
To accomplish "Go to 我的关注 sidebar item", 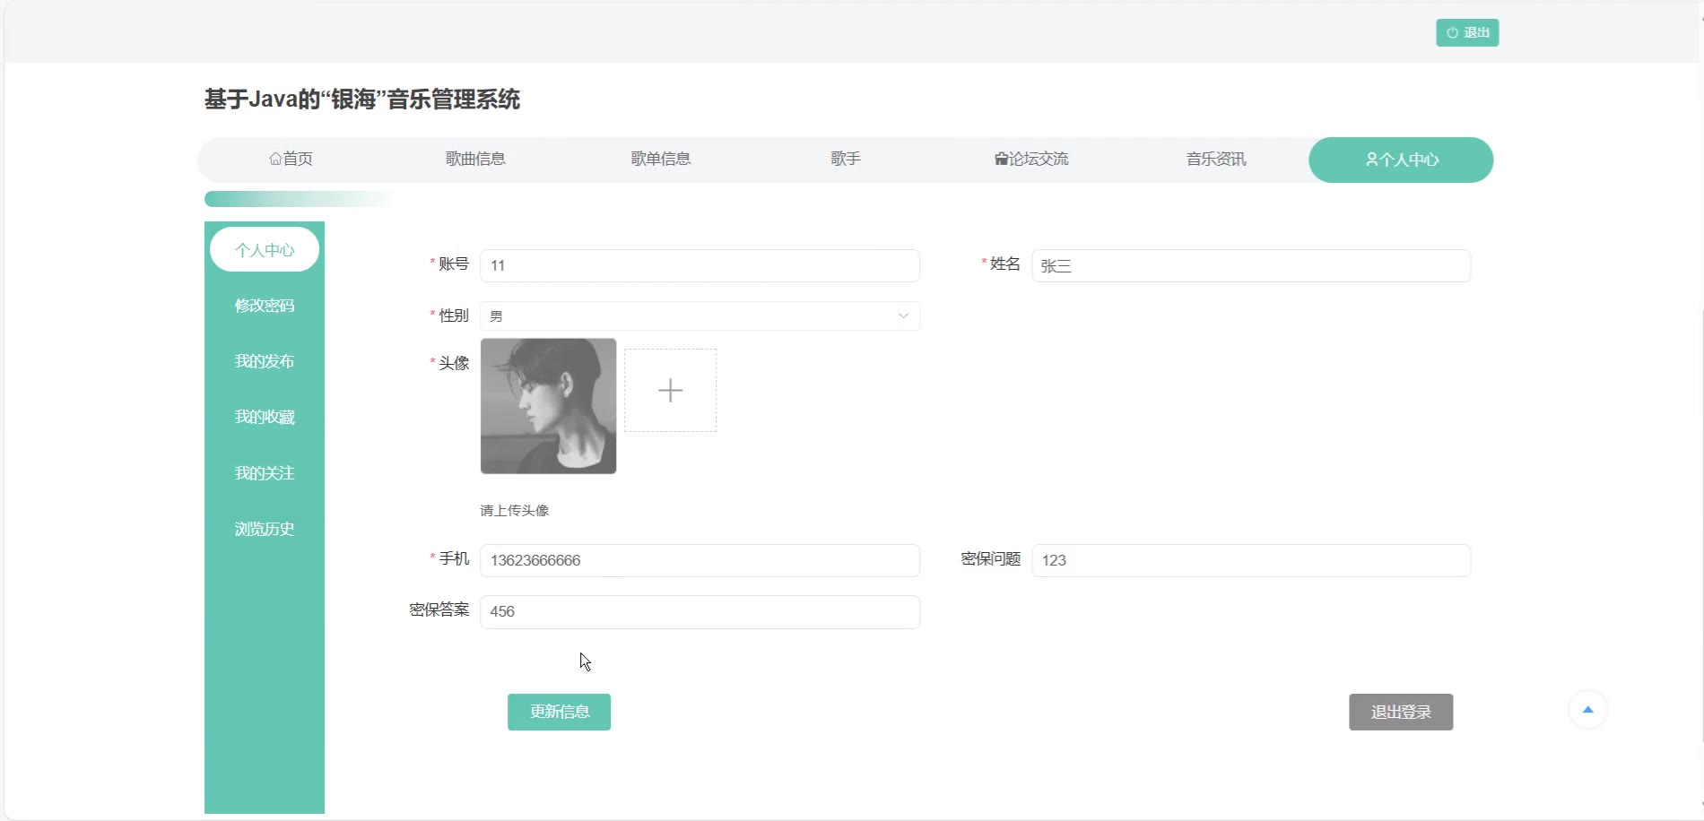I will click(x=265, y=473).
